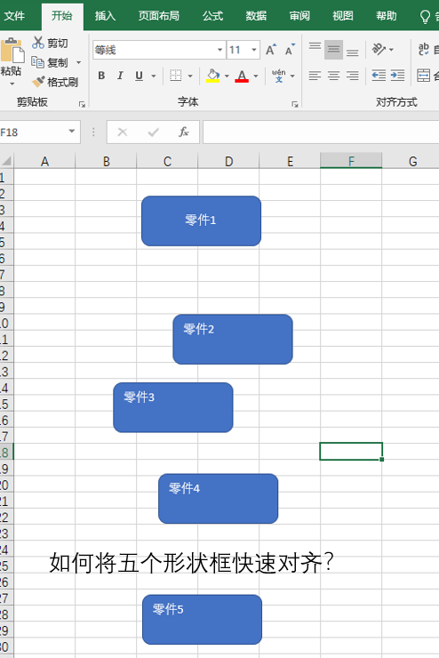
Task: Toggle Bold formatting
Action: point(101,76)
